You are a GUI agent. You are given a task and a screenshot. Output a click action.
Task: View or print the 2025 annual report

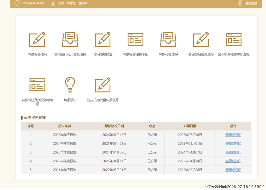click(x=233, y=135)
